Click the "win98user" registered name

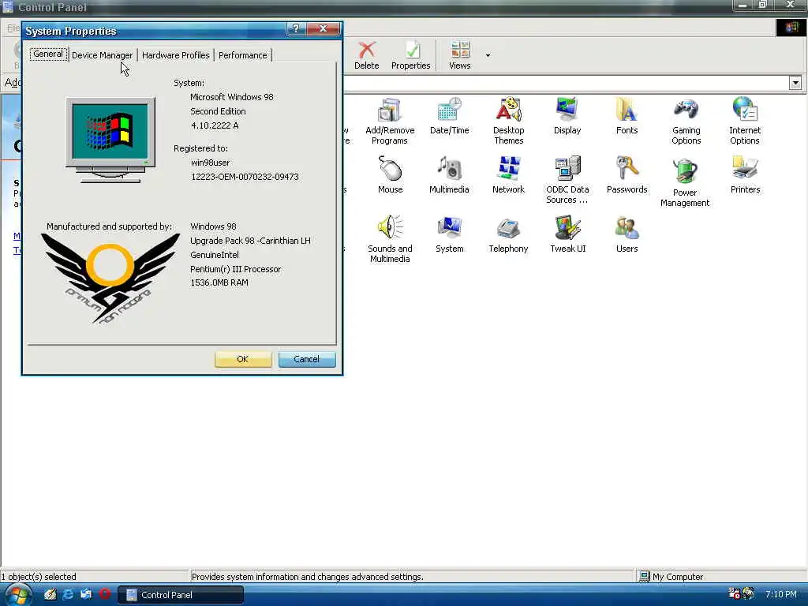tap(210, 163)
